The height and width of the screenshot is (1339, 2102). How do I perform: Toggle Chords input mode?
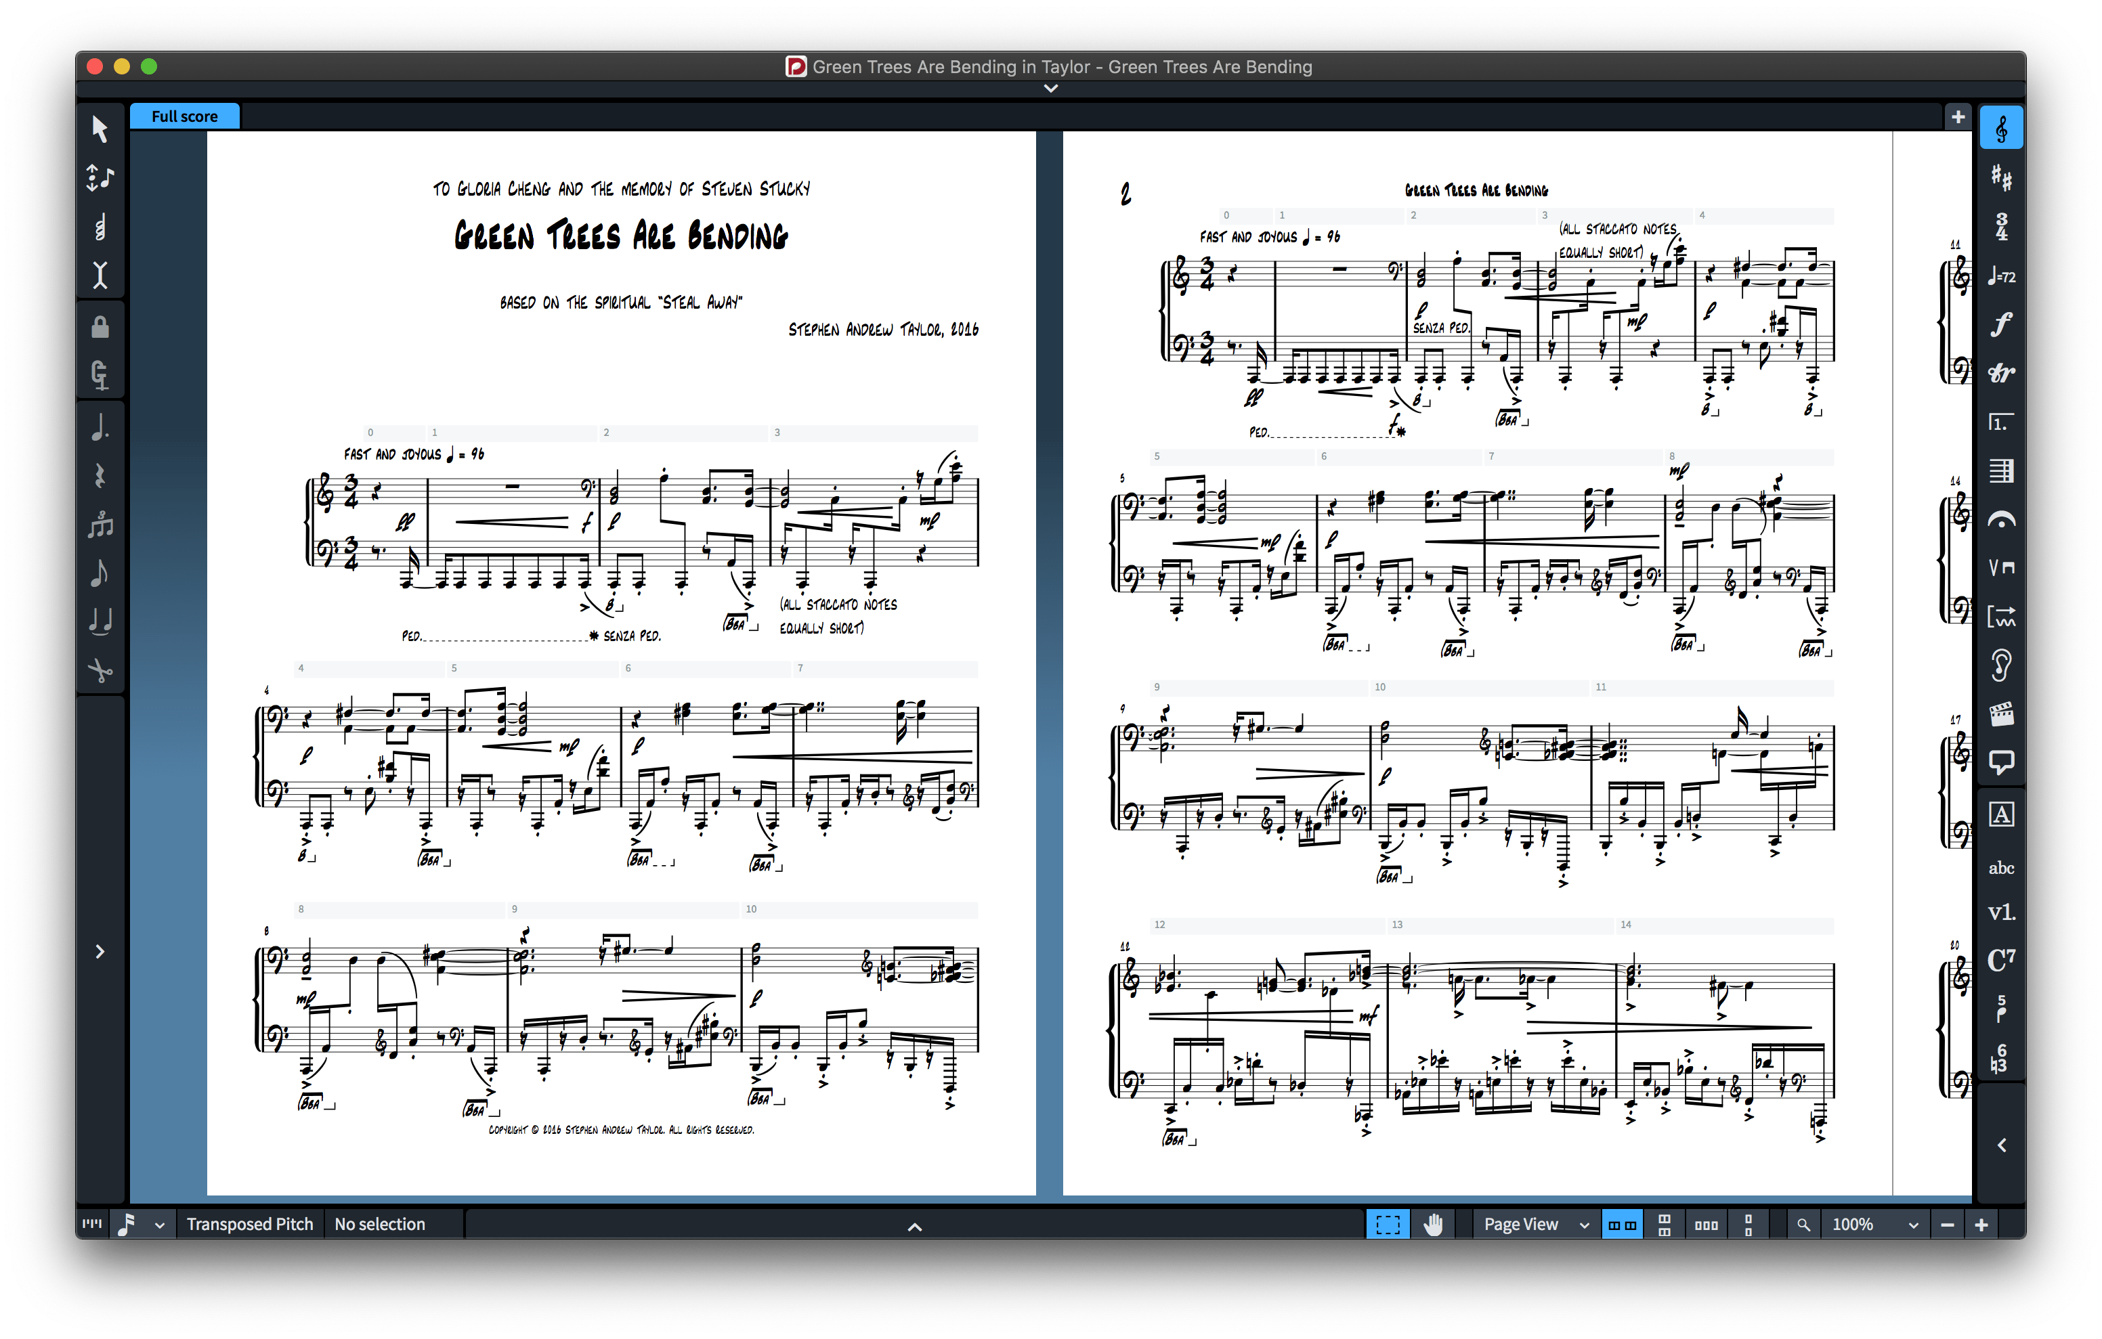tap(100, 227)
